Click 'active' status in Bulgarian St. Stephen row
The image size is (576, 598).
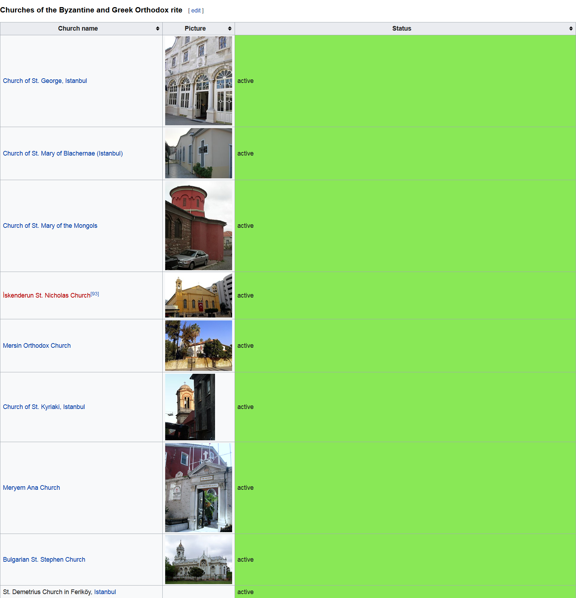pos(246,560)
